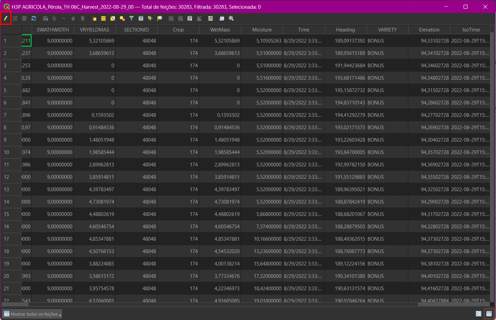Invert the current selection

pos(113,18)
